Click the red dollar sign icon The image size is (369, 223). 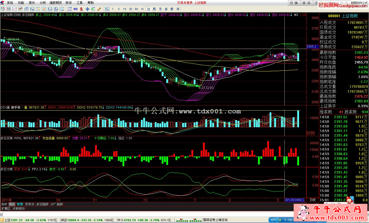click(81, 9)
